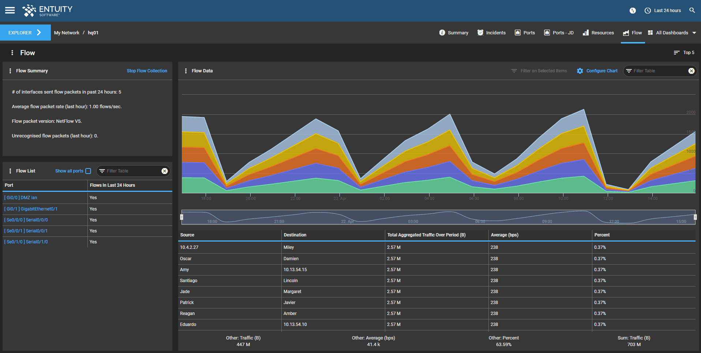Click the search magnifier icon

692,10
